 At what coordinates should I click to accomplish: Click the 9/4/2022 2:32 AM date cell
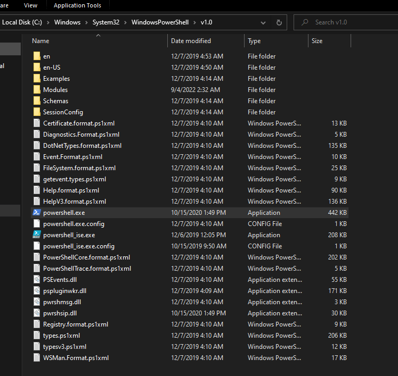click(196, 90)
